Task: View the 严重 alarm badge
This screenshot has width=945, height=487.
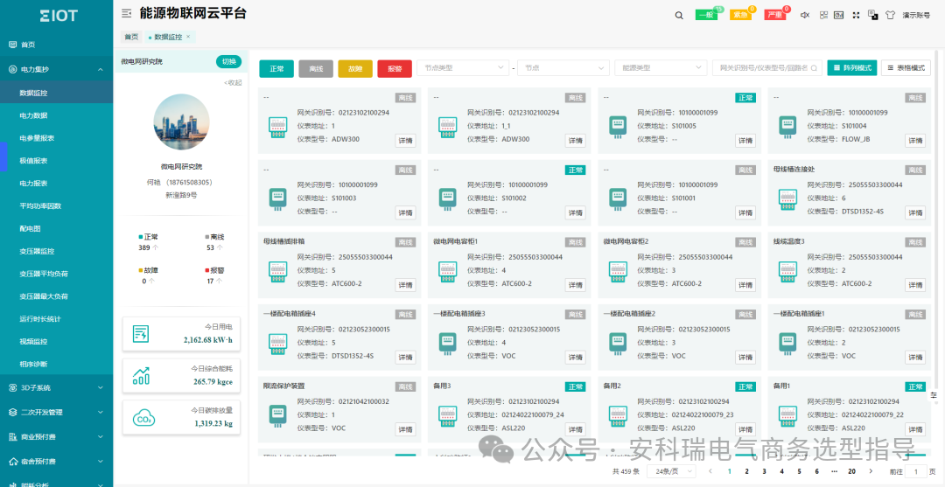Action: tap(775, 15)
